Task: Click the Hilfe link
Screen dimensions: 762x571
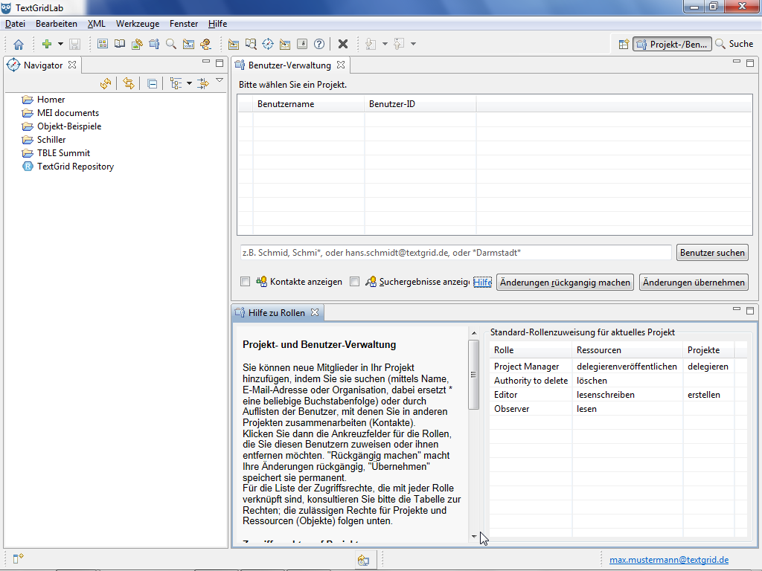Action: coord(482,283)
